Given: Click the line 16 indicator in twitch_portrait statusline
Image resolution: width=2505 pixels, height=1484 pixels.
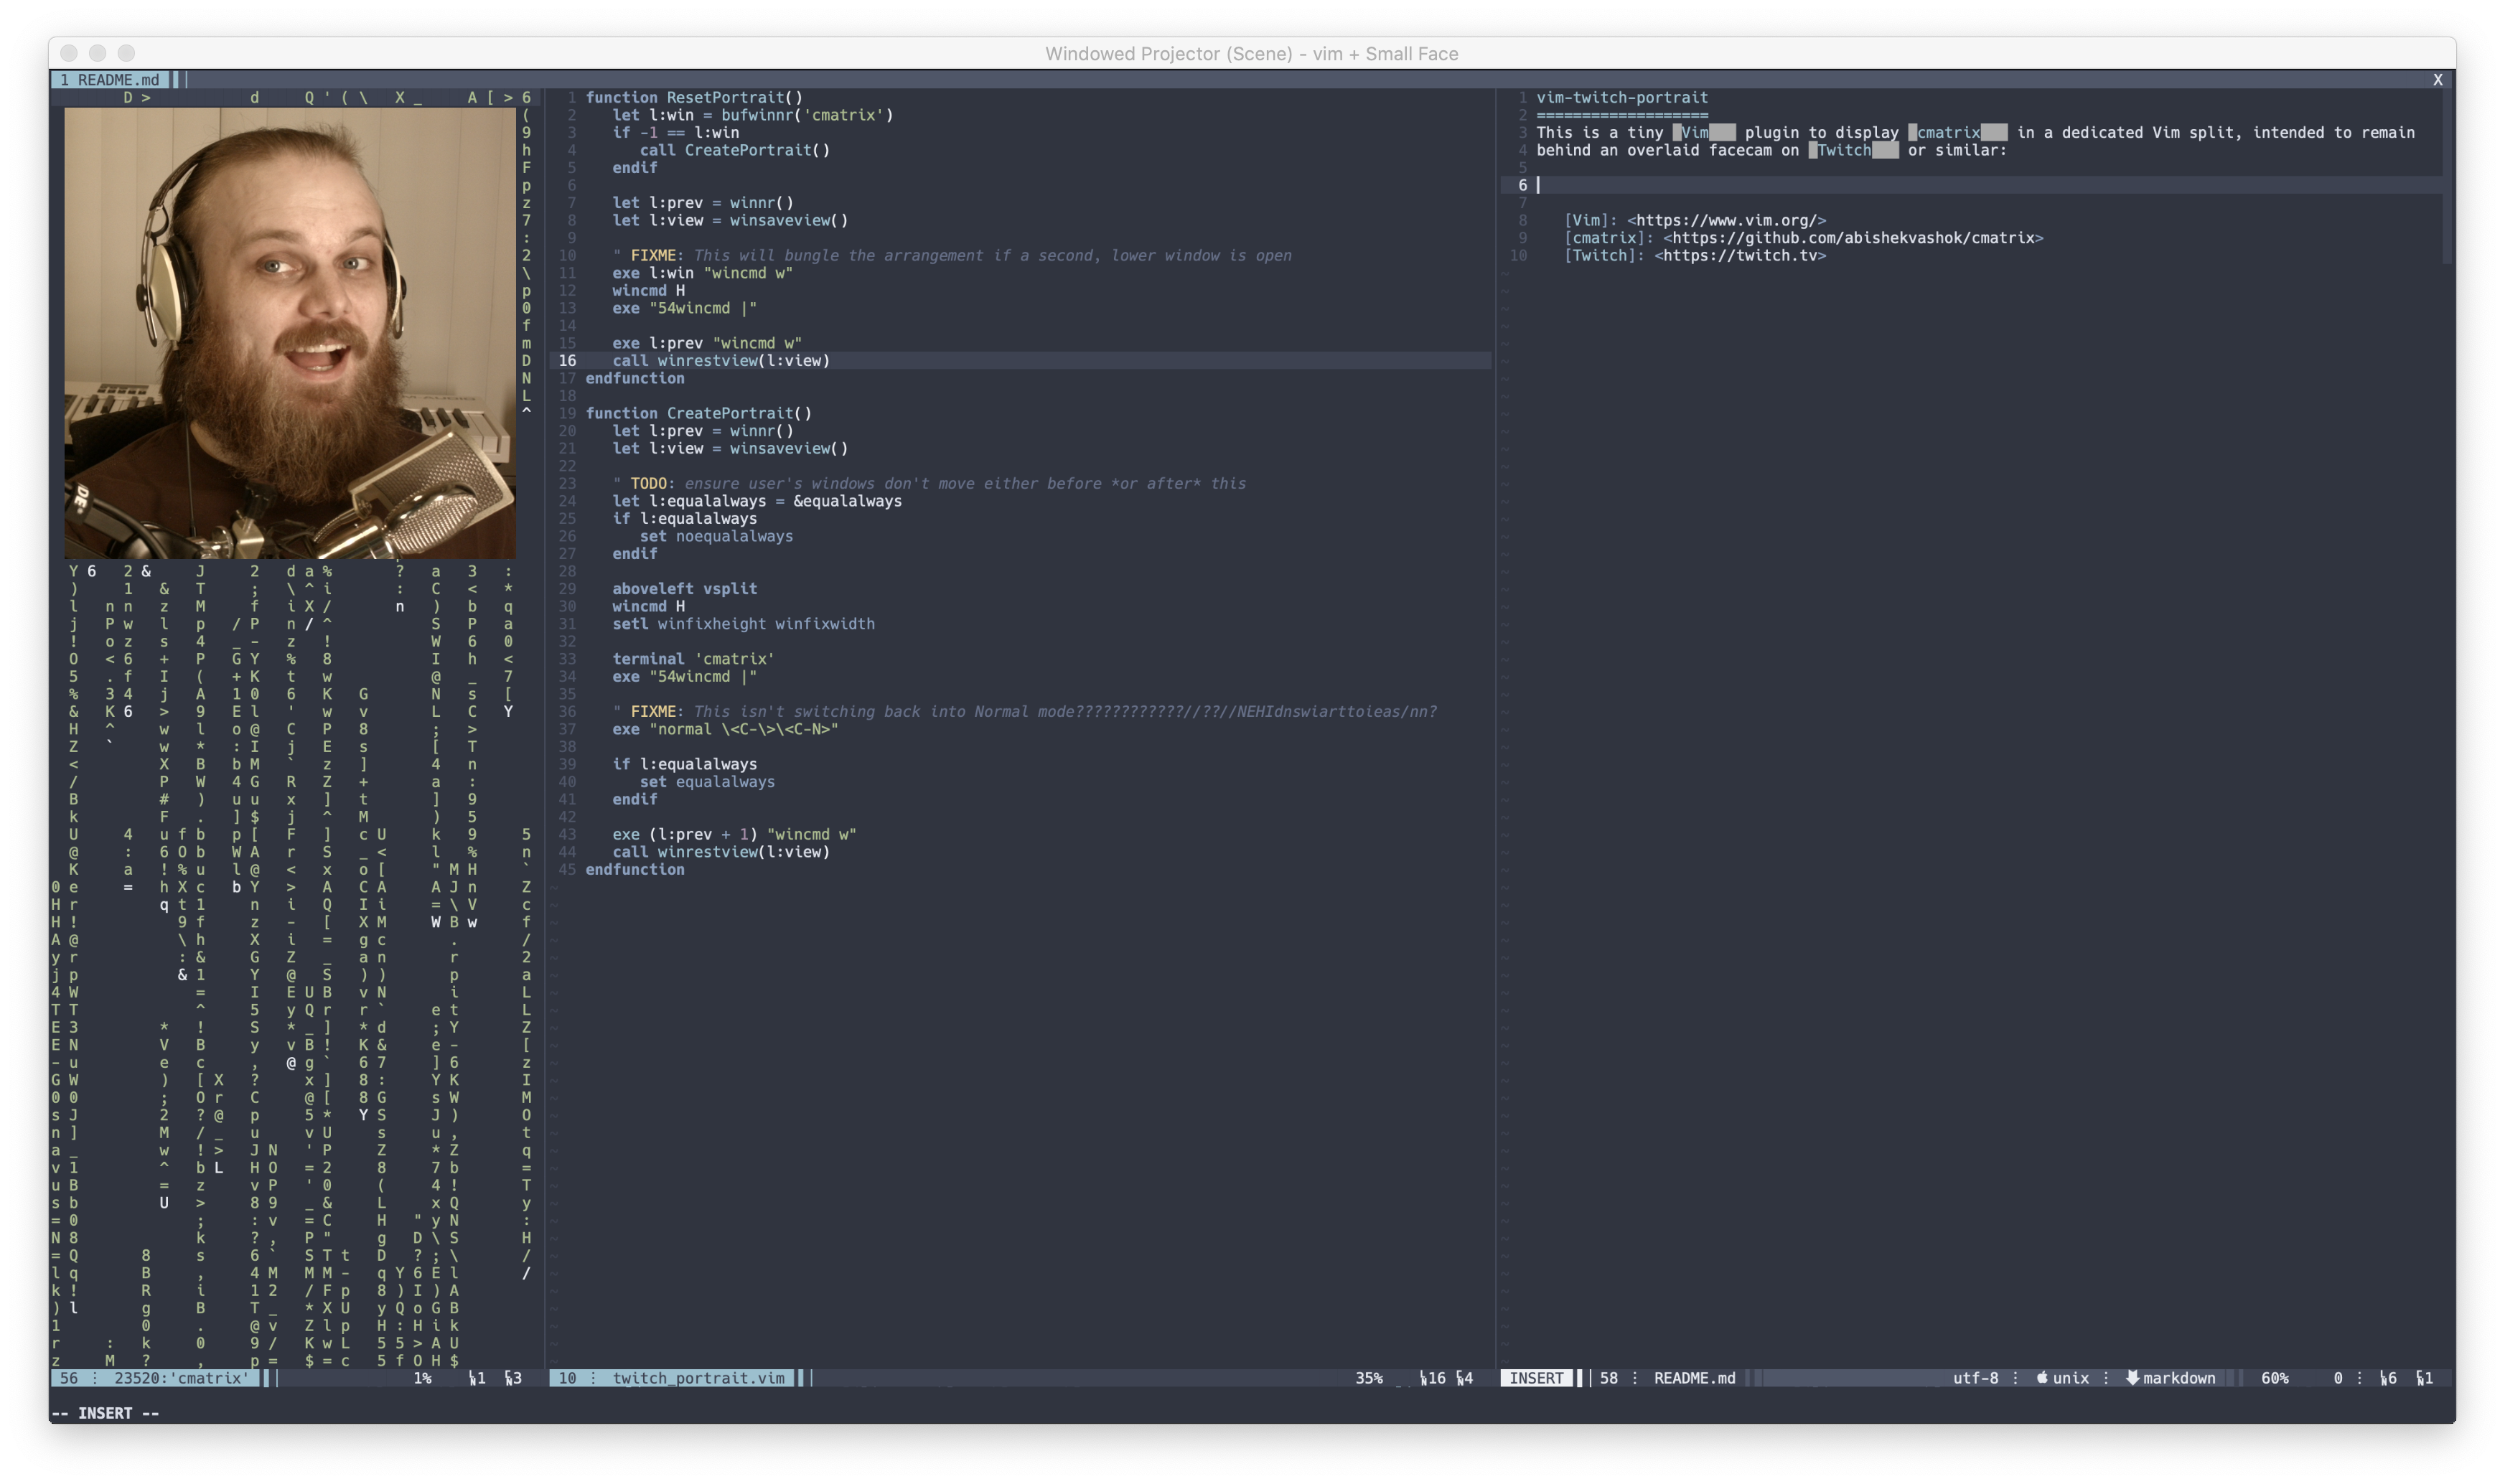Looking at the screenshot, I should tap(1435, 1378).
